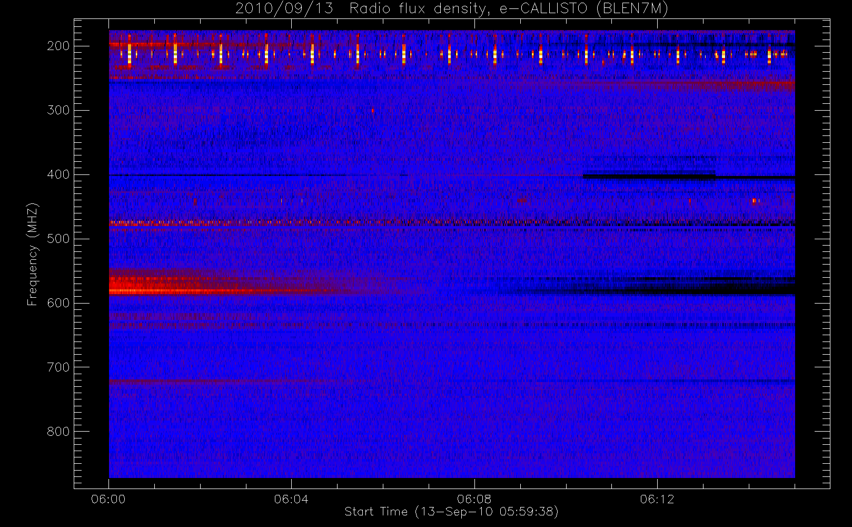Click the 06:00 time tick label
852x527 pixels.
(108, 499)
